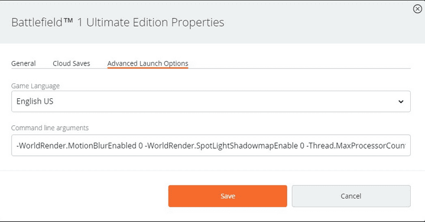This screenshot has height=222, width=425.
Task: Click the Command line arguments label
Action: point(50,127)
